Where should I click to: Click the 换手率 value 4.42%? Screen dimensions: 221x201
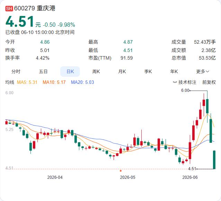tap(43, 58)
